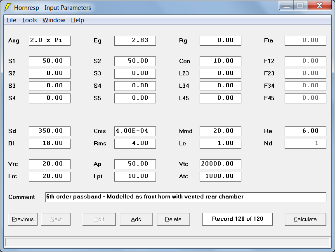Click the S2 field containing 0.00
Screen dimensions: 335x252
[50, 74]
